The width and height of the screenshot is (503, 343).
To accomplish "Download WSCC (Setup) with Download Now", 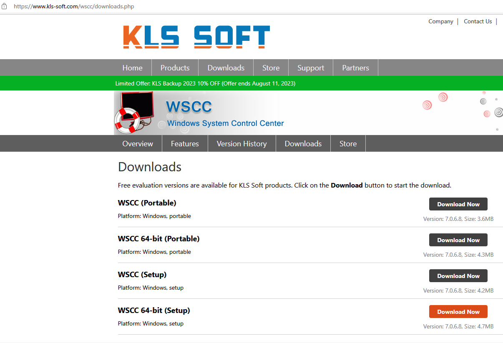I will pos(458,276).
